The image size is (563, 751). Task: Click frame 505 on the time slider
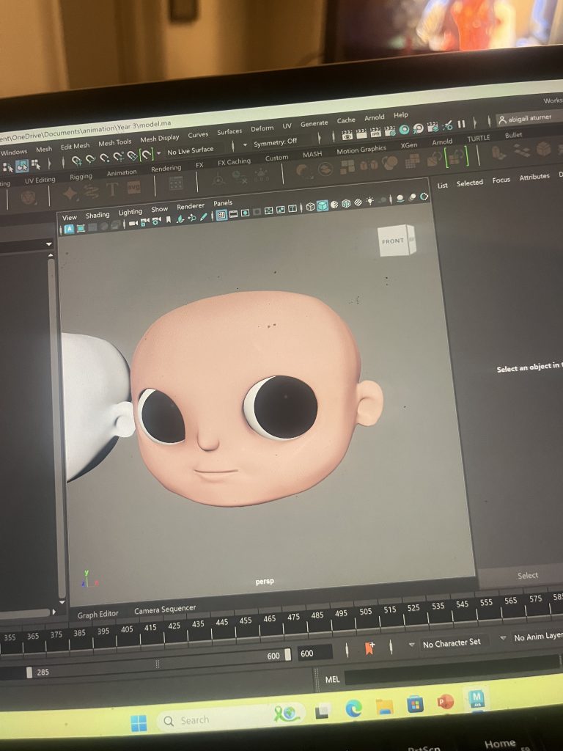pos(364,612)
